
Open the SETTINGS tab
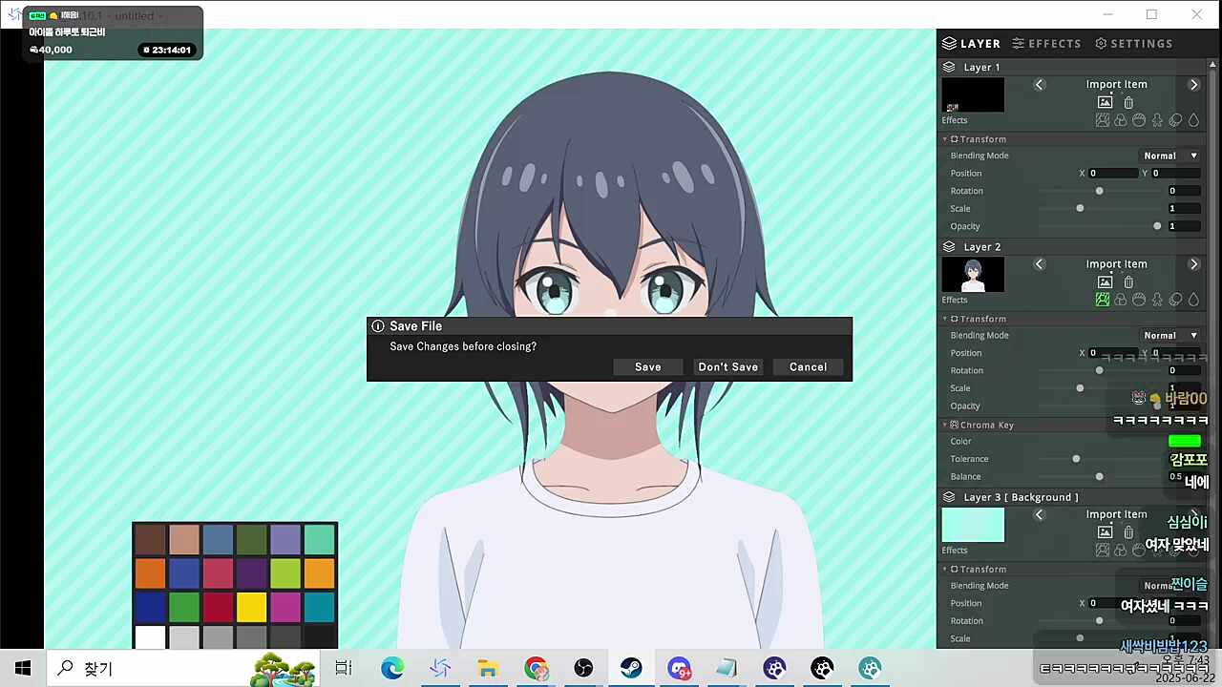point(1133,44)
